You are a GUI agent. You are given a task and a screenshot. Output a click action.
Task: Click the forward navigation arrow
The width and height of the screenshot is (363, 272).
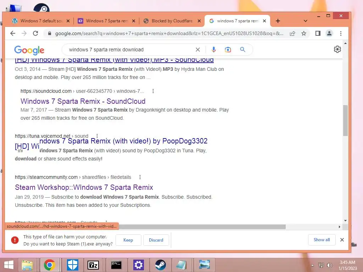point(24,33)
